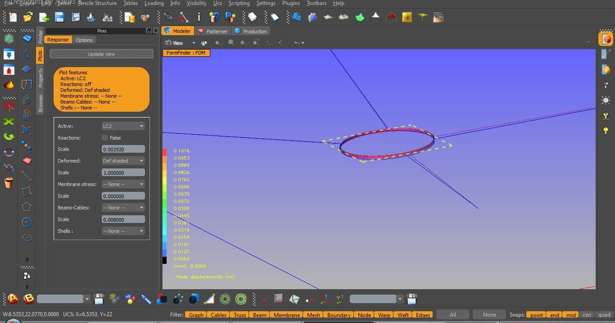
Task: Toggle the Membrane filter
Action: 286,315
